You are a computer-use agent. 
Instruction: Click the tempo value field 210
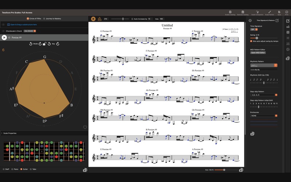(106, 19)
